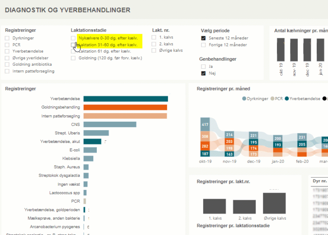
Task: Uncheck Seneste 12 måneder period
Action: click(x=203, y=38)
